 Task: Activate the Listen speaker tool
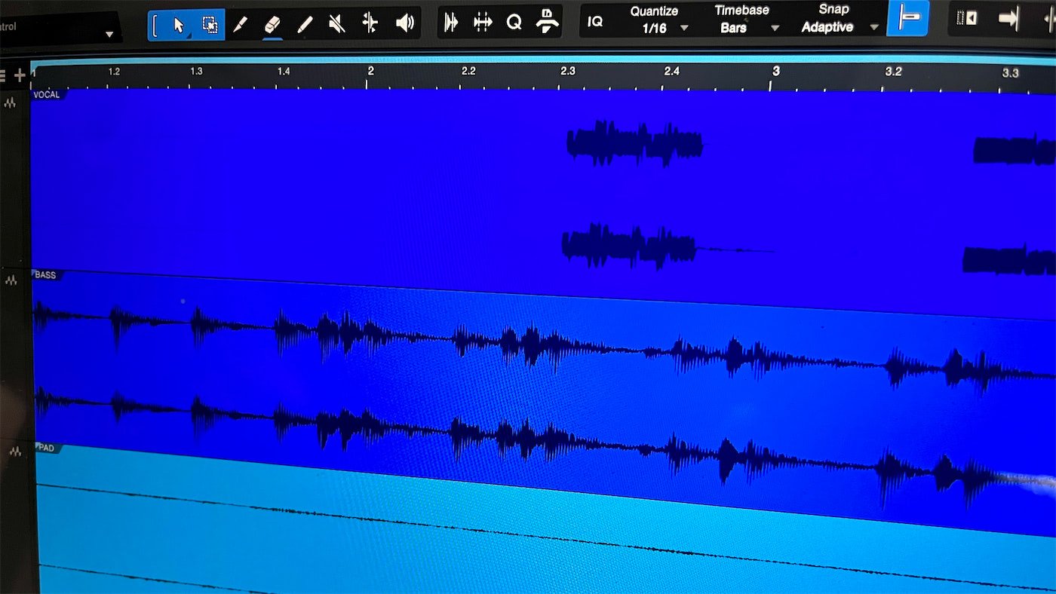pyautogui.click(x=405, y=23)
